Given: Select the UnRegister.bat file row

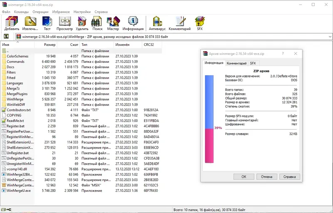Looking at the screenshot, I should pos(81,153).
